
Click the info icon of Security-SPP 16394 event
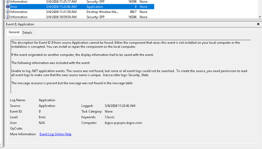[x=8, y=2]
